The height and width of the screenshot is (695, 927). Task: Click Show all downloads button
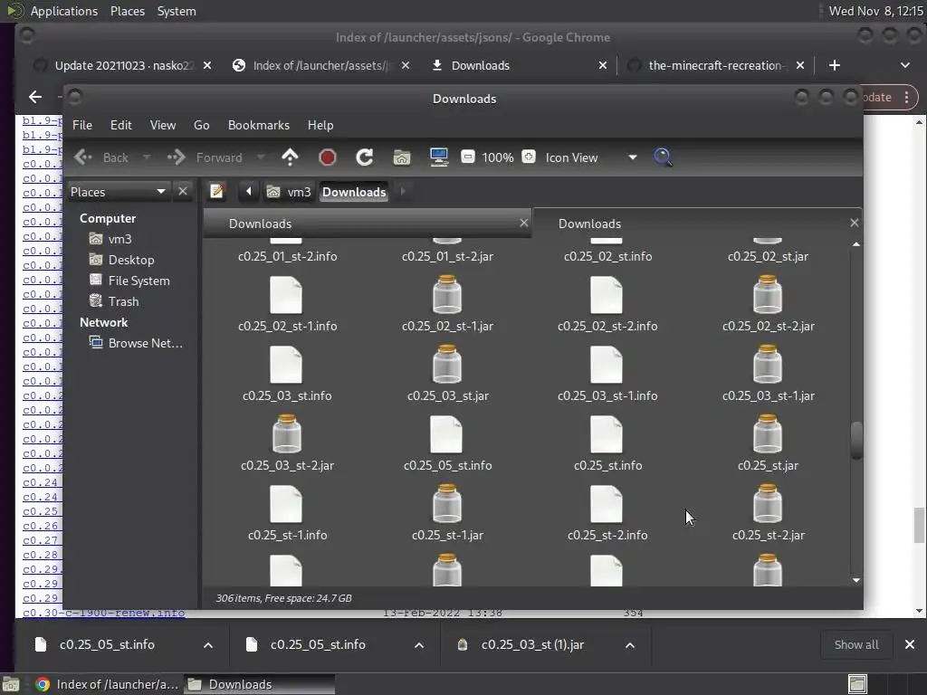(x=855, y=644)
